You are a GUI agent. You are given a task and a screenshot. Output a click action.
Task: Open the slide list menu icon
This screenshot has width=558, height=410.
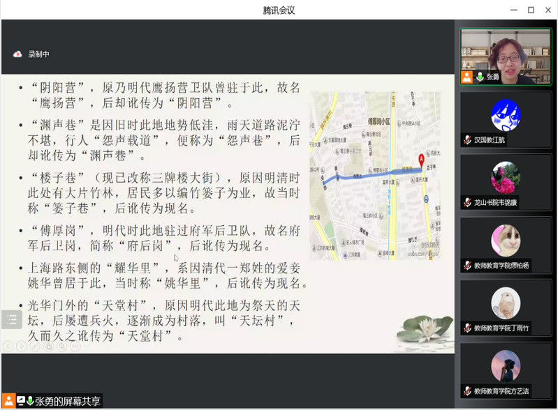11,320
